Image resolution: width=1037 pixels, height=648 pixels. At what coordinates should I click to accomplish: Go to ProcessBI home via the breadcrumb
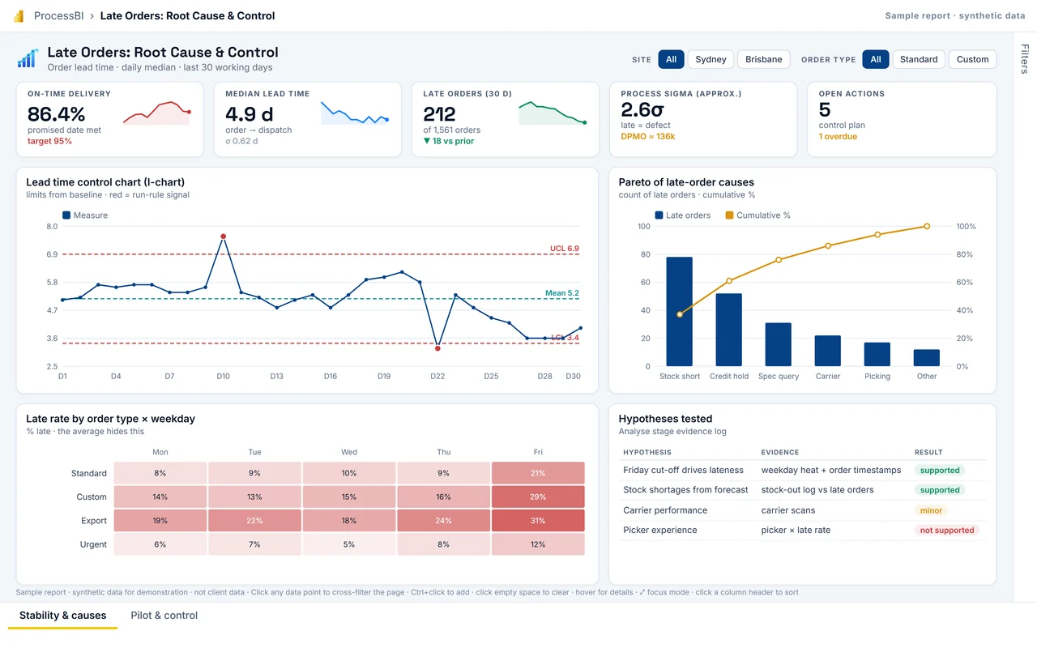(58, 16)
